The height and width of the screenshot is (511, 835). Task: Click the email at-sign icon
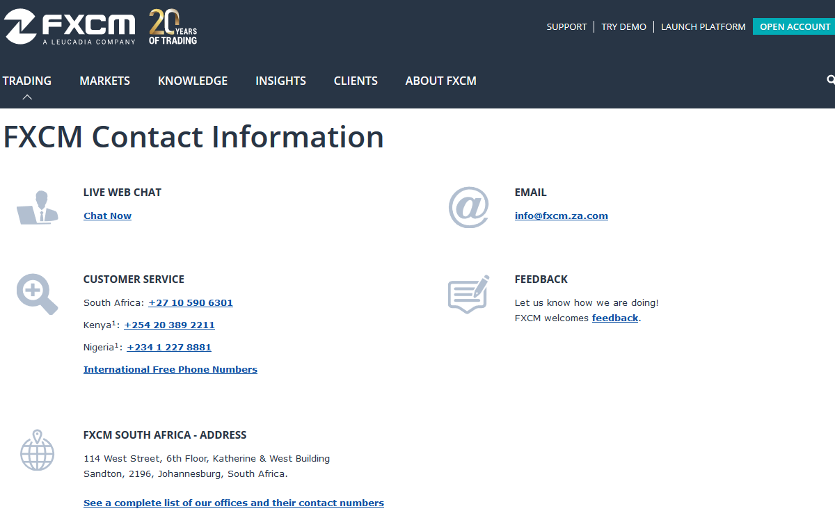pyautogui.click(x=468, y=207)
